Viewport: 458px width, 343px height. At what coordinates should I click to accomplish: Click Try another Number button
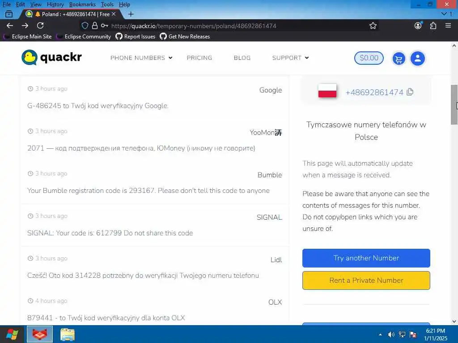366,258
